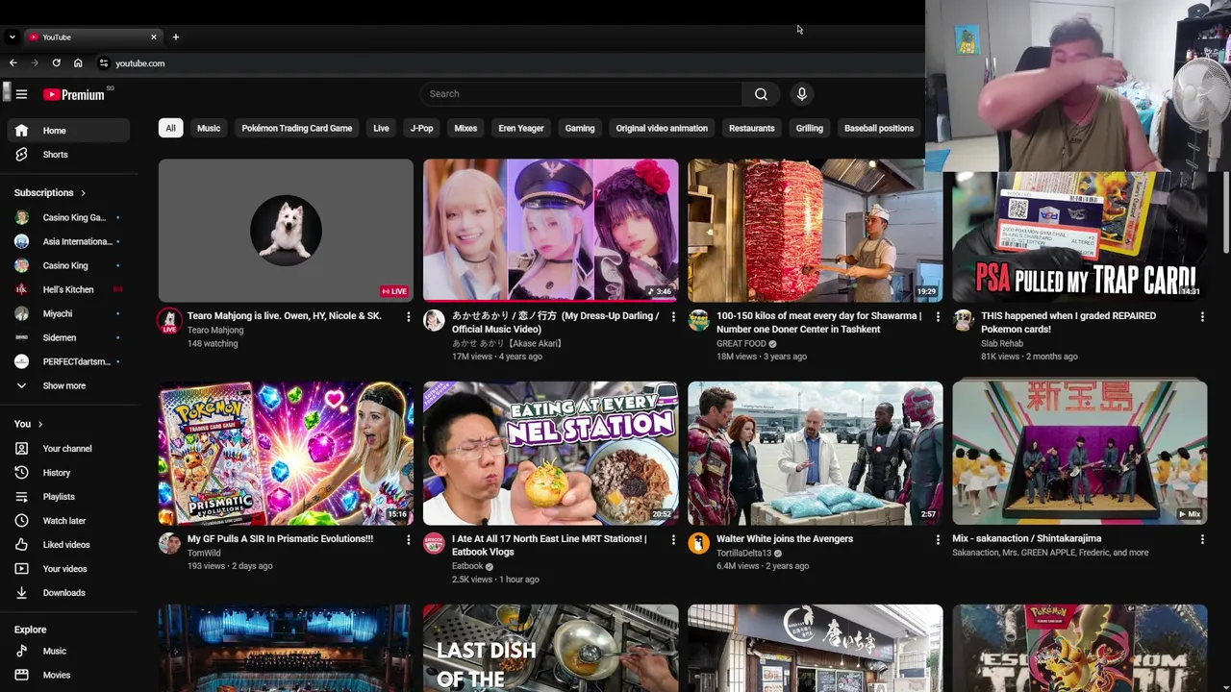Viewport: 1231px width, 692px height.
Task: Open Liked videos in the sidebar
Action: 67,545
